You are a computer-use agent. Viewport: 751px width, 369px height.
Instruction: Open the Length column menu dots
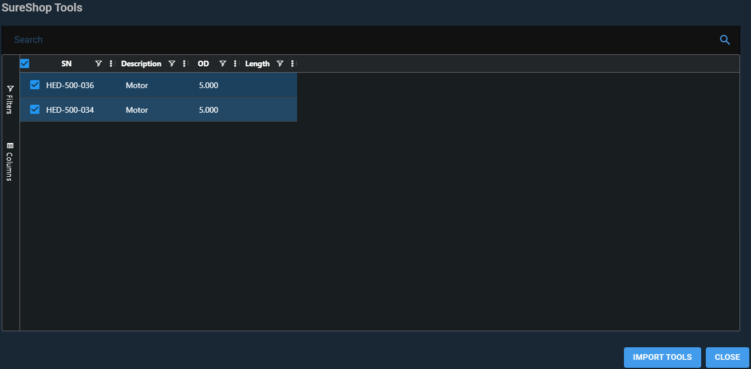coord(292,64)
